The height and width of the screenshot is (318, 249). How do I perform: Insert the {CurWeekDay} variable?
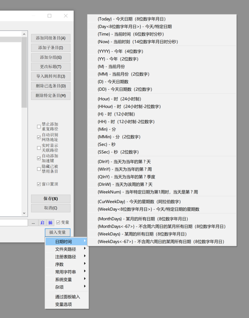coord(162,202)
